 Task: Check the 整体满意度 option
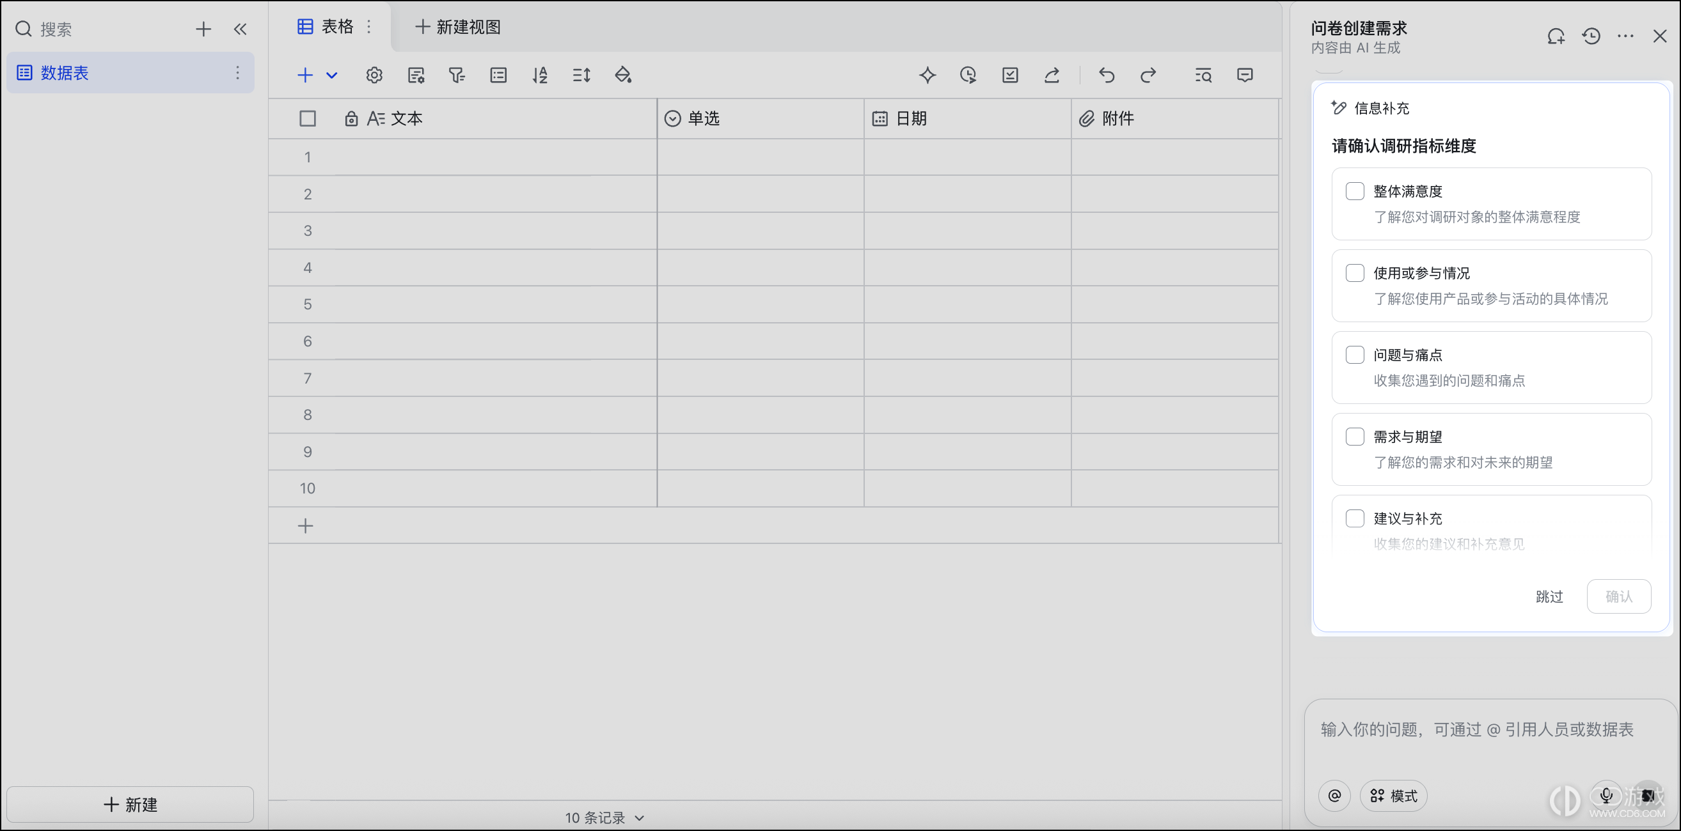pos(1355,191)
